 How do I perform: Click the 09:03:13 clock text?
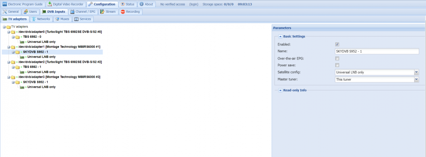click(x=245, y=4)
